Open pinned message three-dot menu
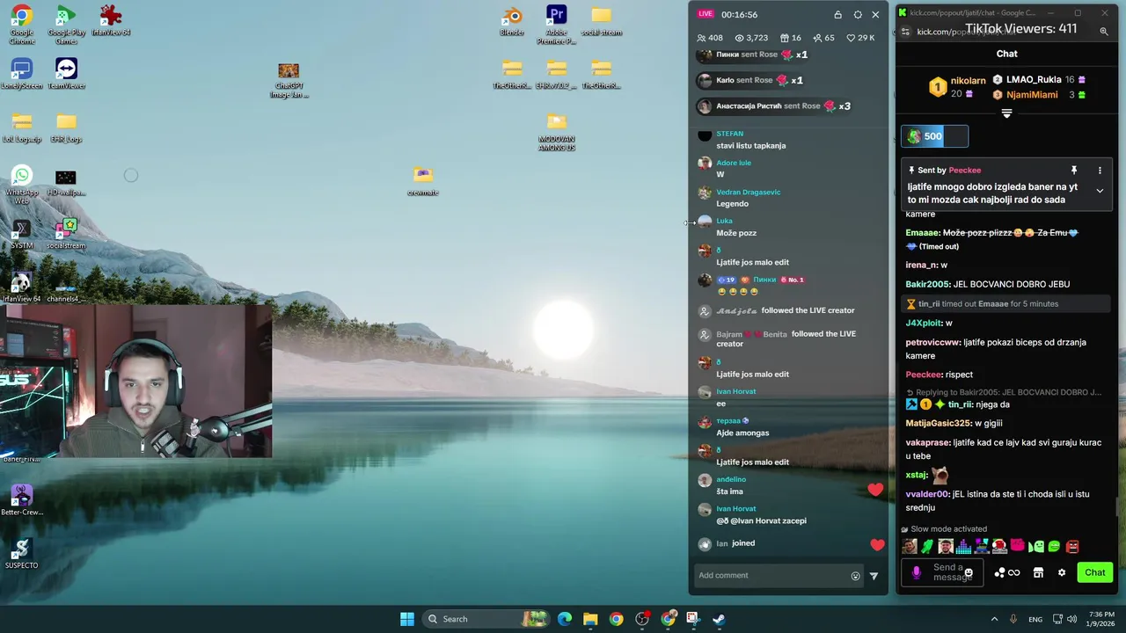Image resolution: width=1126 pixels, height=633 pixels. [1099, 170]
